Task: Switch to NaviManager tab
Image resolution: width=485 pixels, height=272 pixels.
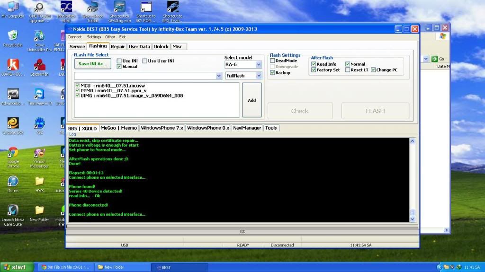Action: [247, 128]
